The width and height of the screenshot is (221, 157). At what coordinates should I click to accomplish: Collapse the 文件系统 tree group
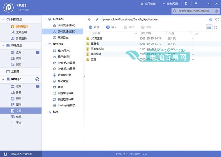tap(45, 19)
